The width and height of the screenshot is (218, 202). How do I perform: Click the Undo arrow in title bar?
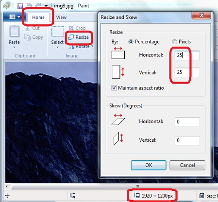pos(29,6)
